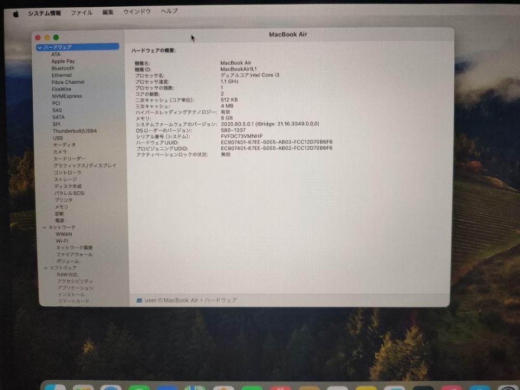Click processor speed value 1.1 GHz
This screenshot has height=390, width=520.
(229, 82)
